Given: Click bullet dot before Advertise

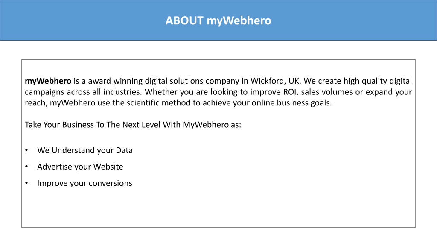Looking at the screenshot, I should 26,167.
